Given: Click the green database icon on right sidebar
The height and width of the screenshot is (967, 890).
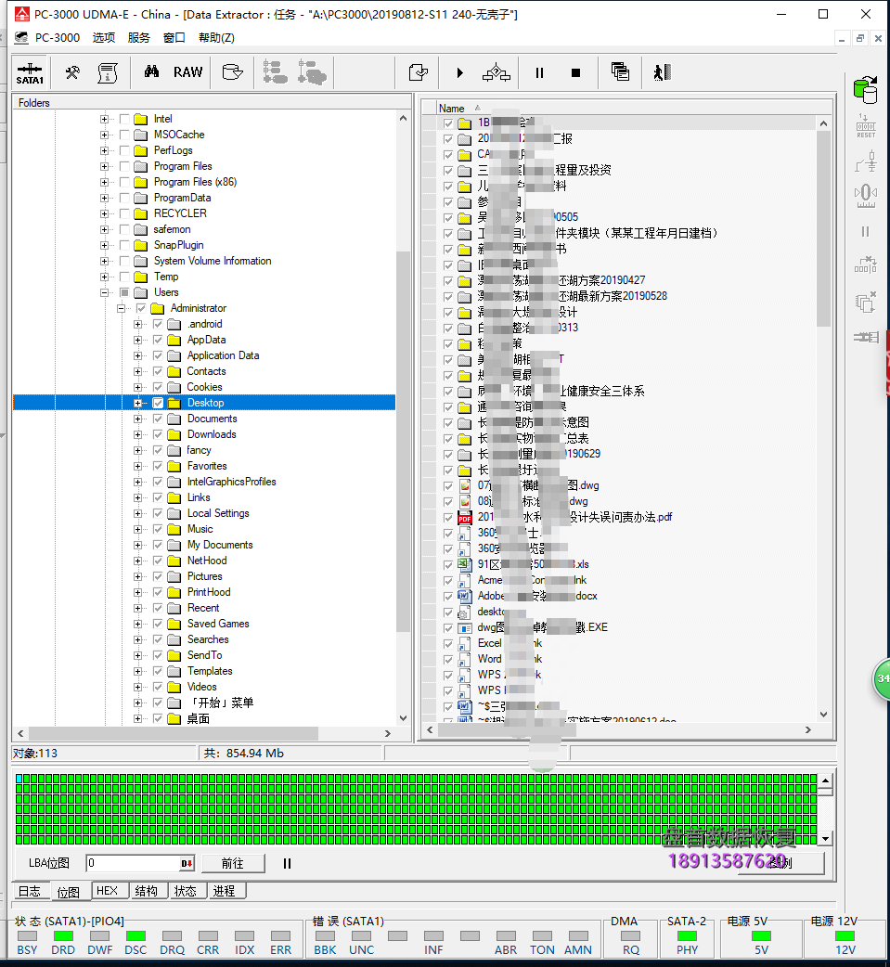Looking at the screenshot, I should [x=865, y=89].
